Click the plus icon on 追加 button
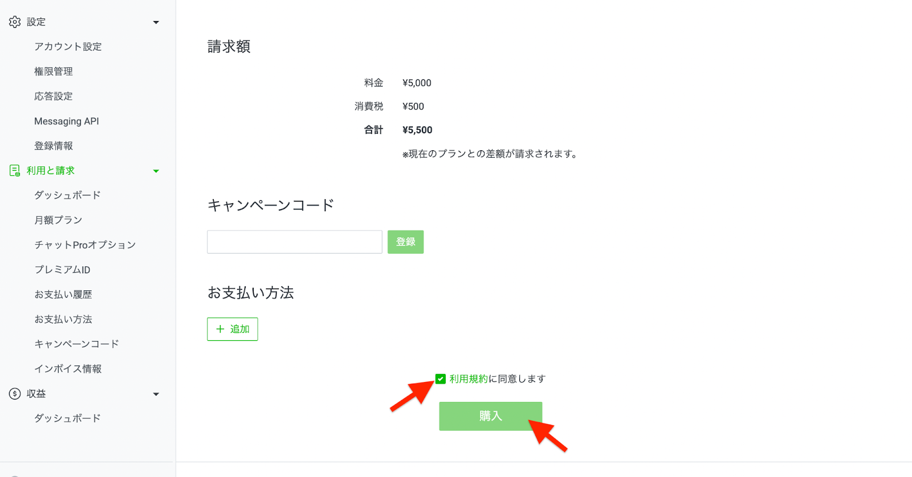Image resolution: width=912 pixels, height=477 pixels. 220,329
